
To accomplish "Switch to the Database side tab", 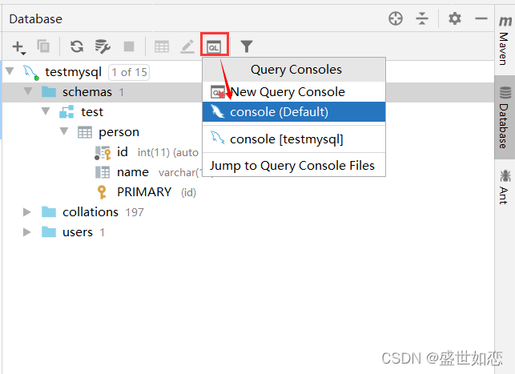I will click(505, 117).
